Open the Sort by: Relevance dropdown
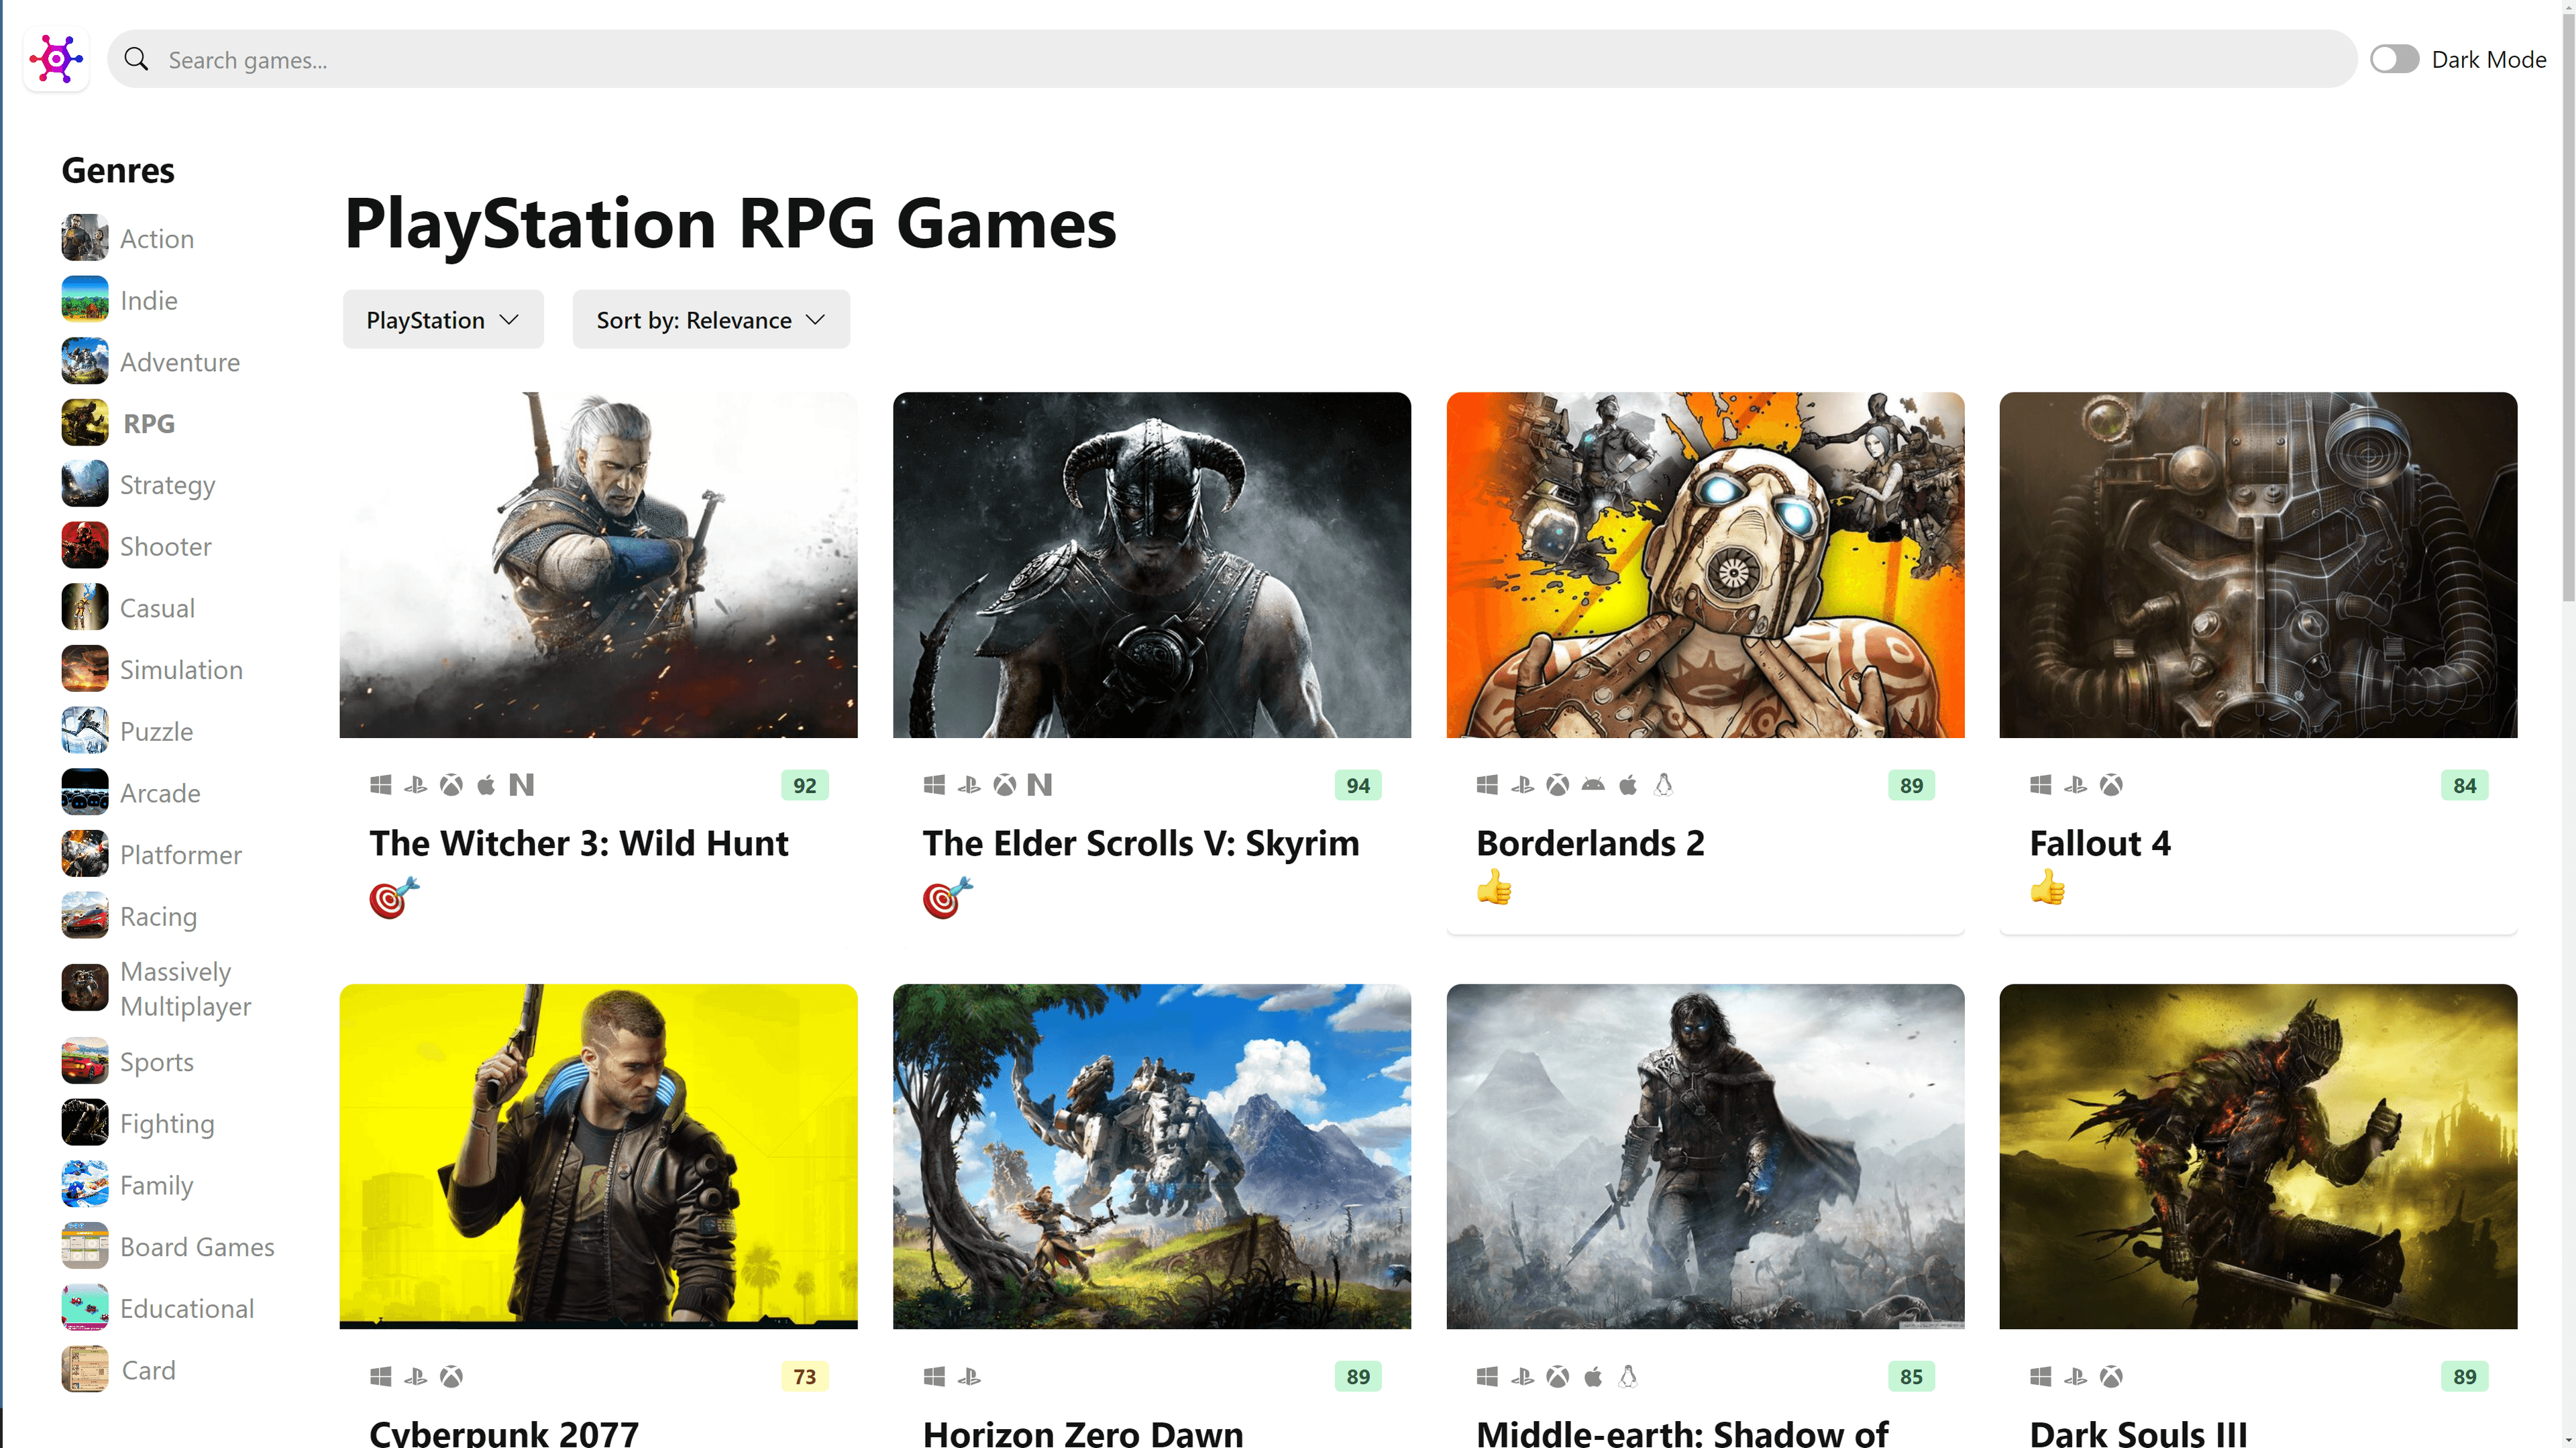Screen dimensions: 2576x1448 pyautogui.click(x=711, y=319)
